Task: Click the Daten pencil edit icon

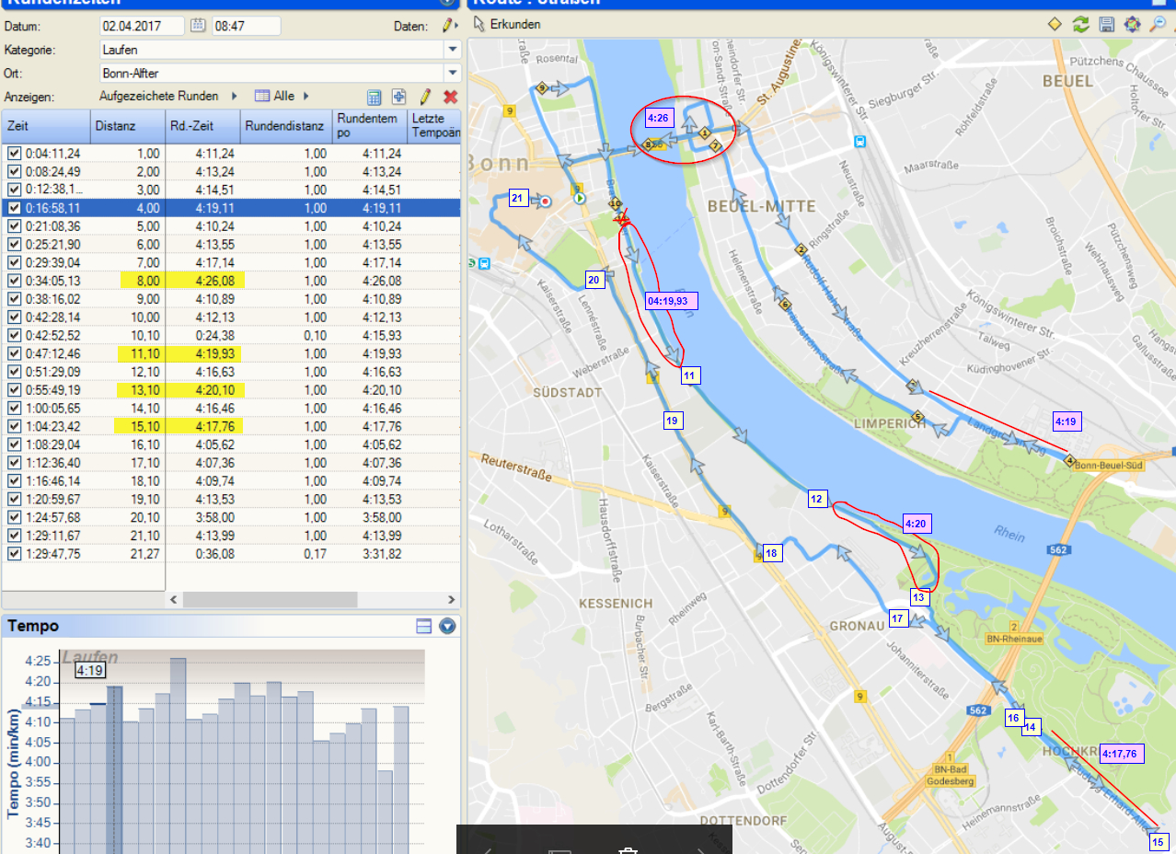Action: point(446,26)
